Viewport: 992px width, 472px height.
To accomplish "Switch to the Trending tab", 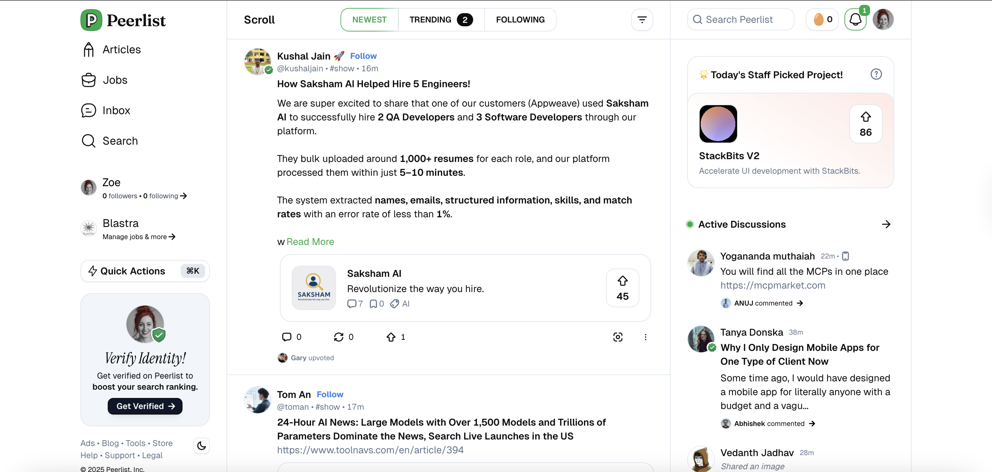I will [441, 20].
